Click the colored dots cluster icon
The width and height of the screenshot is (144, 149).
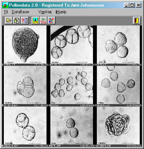[51, 21]
